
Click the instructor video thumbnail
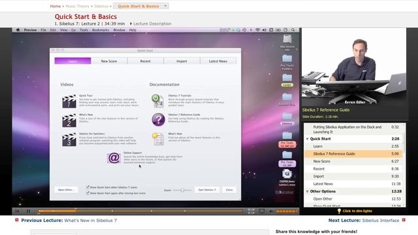[354, 67]
